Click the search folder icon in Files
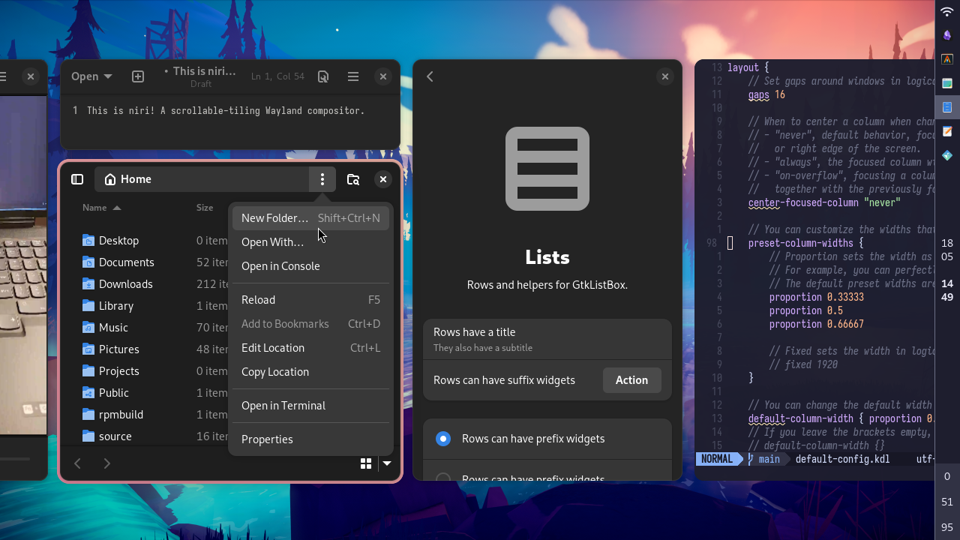Image resolution: width=960 pixels, height=540 pixels. (x=353, y=179)
